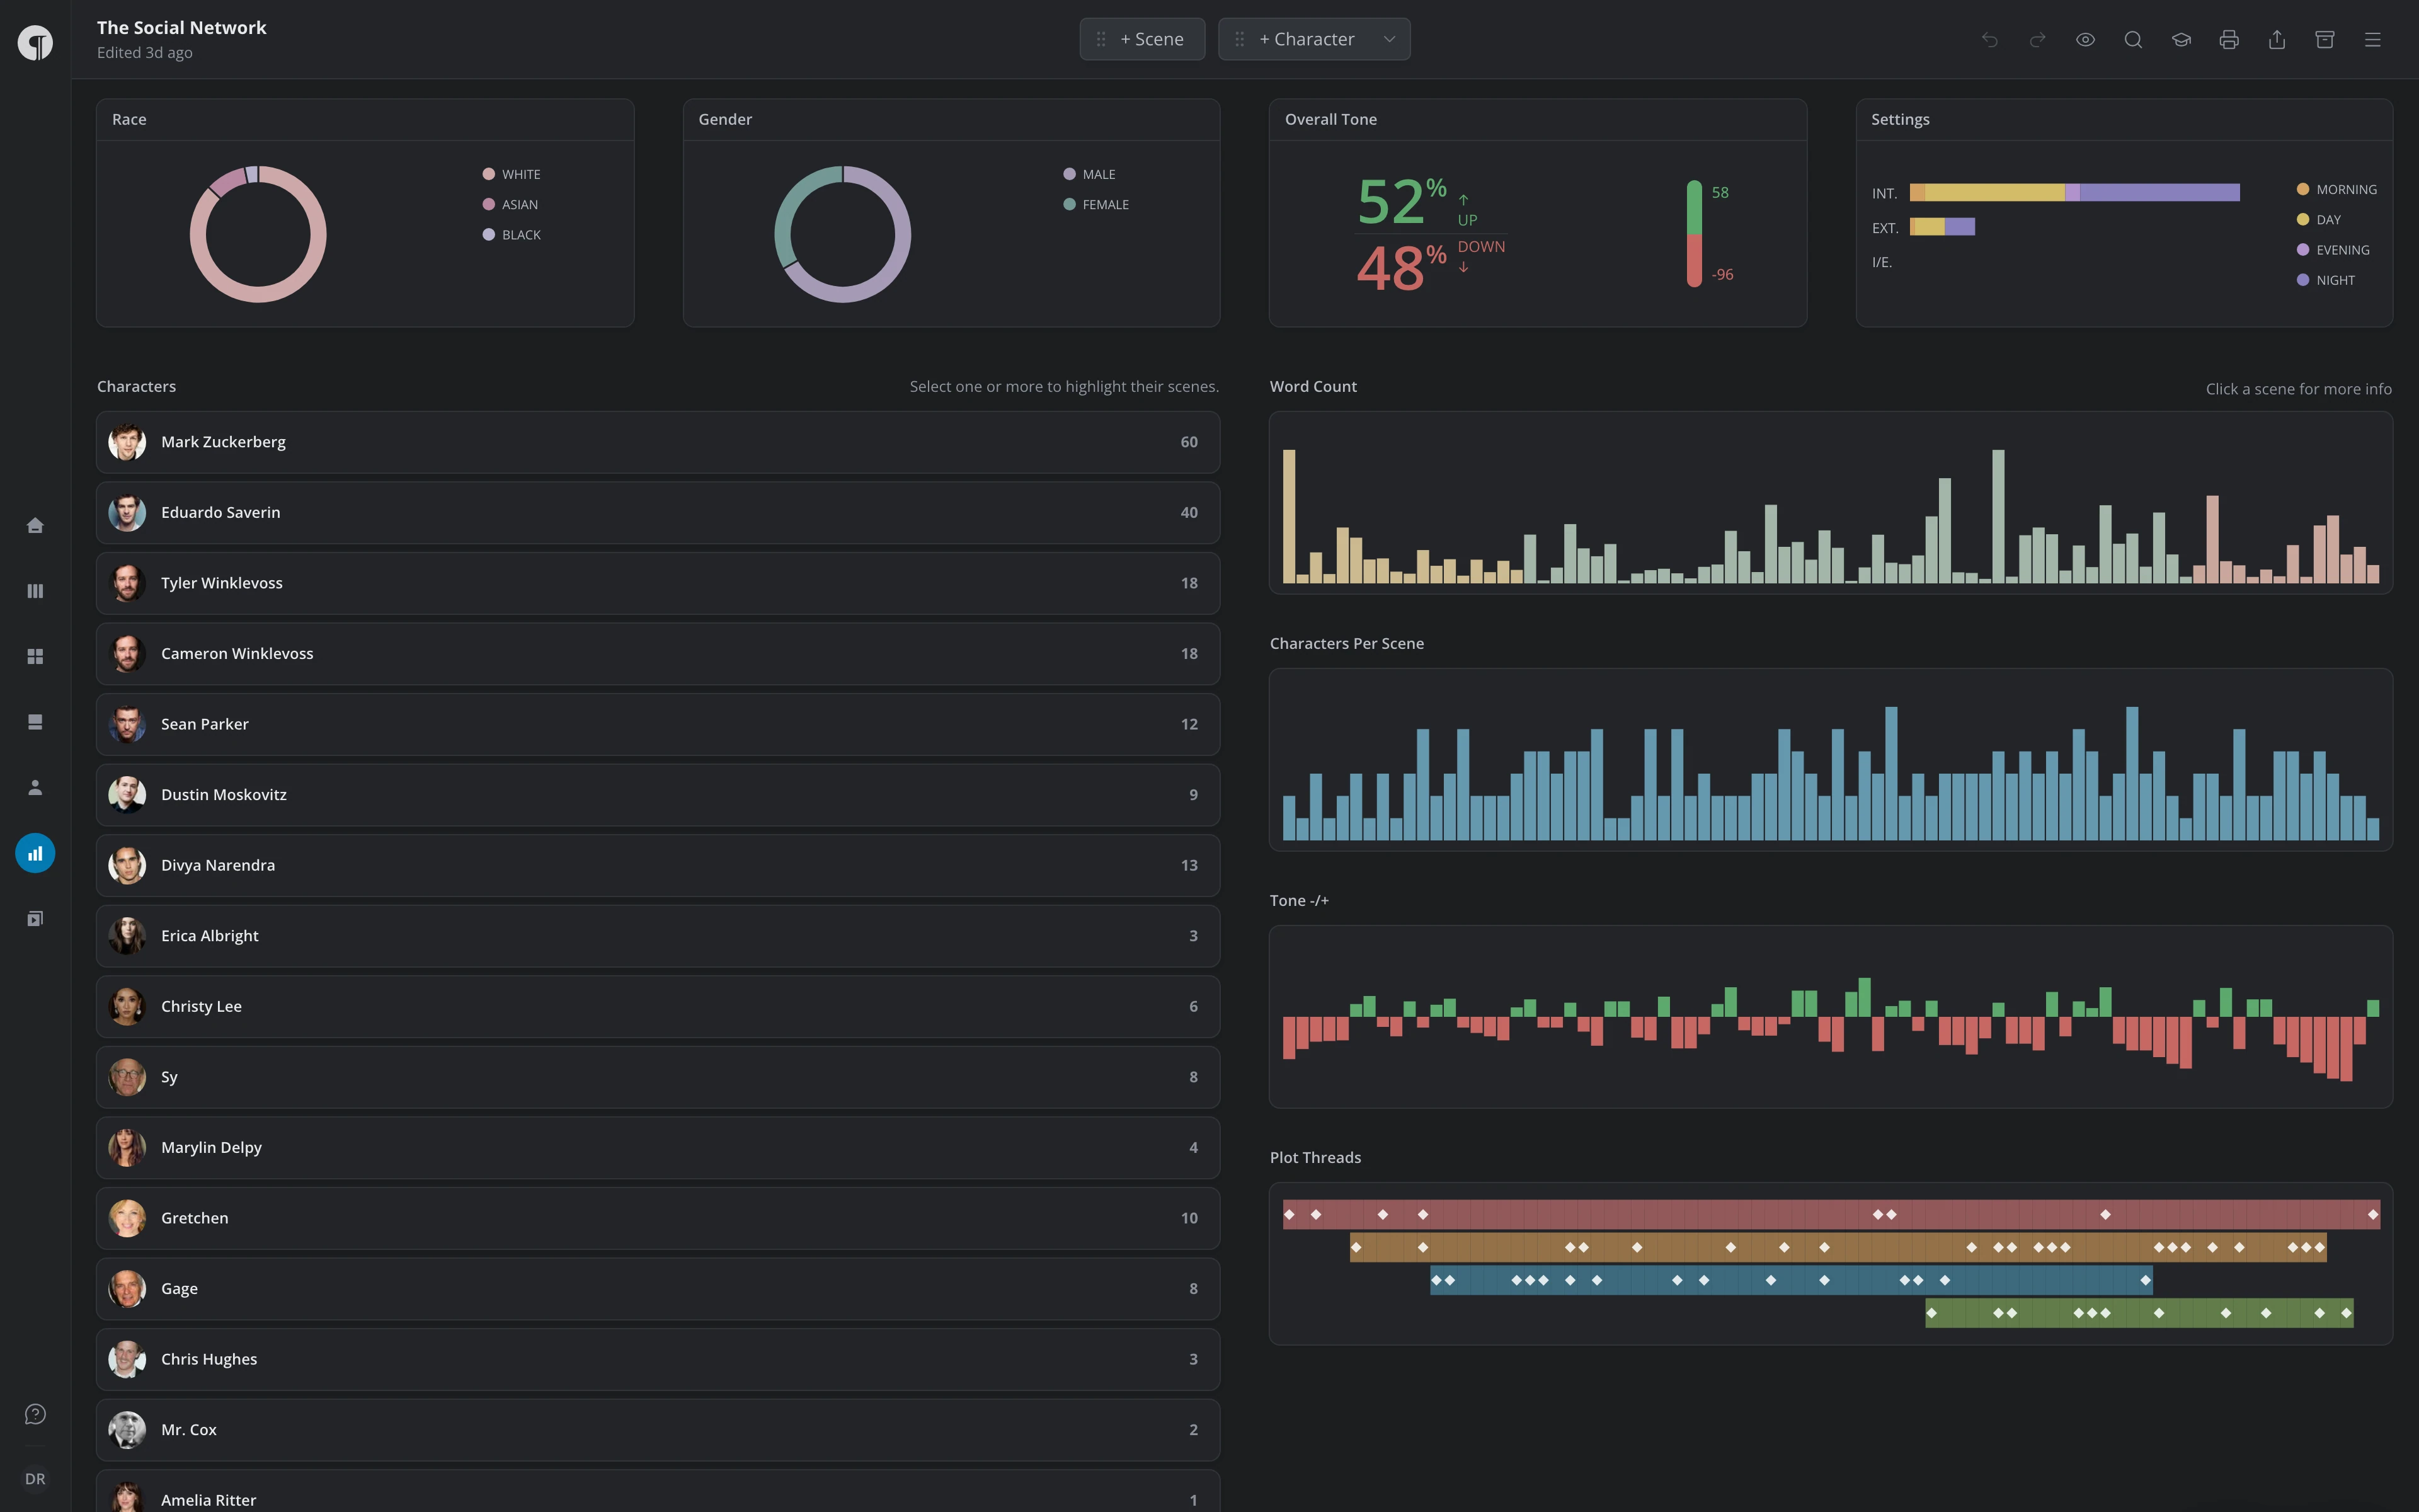Click the + Scene button
The image size is (2419, 1512).
(x=1143, y=39)
